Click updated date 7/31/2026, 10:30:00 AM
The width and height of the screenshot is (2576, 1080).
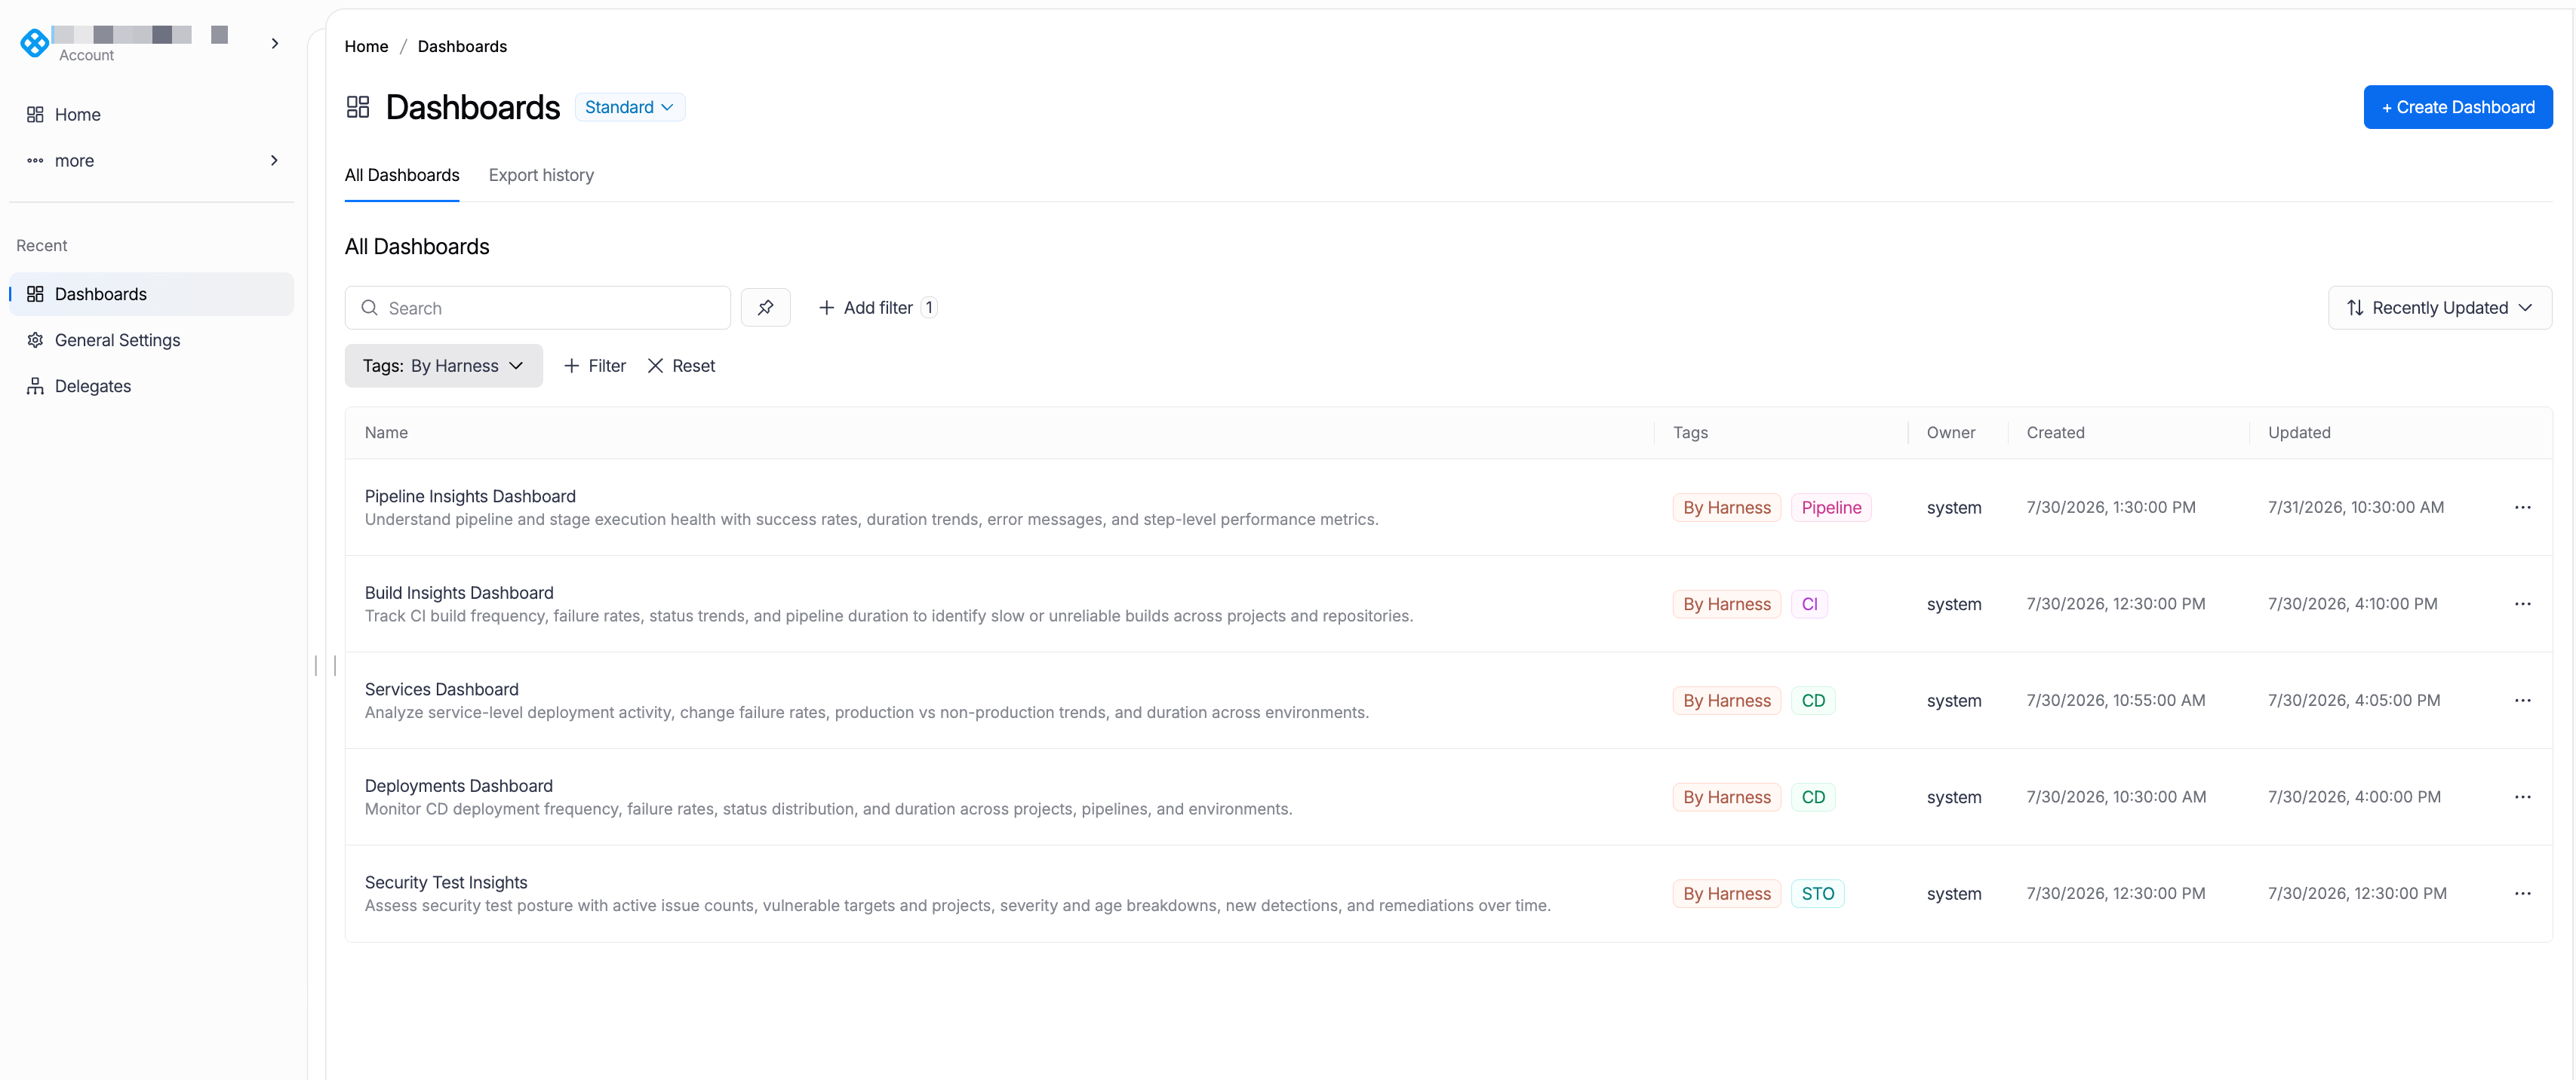(x=2356, y=508)
